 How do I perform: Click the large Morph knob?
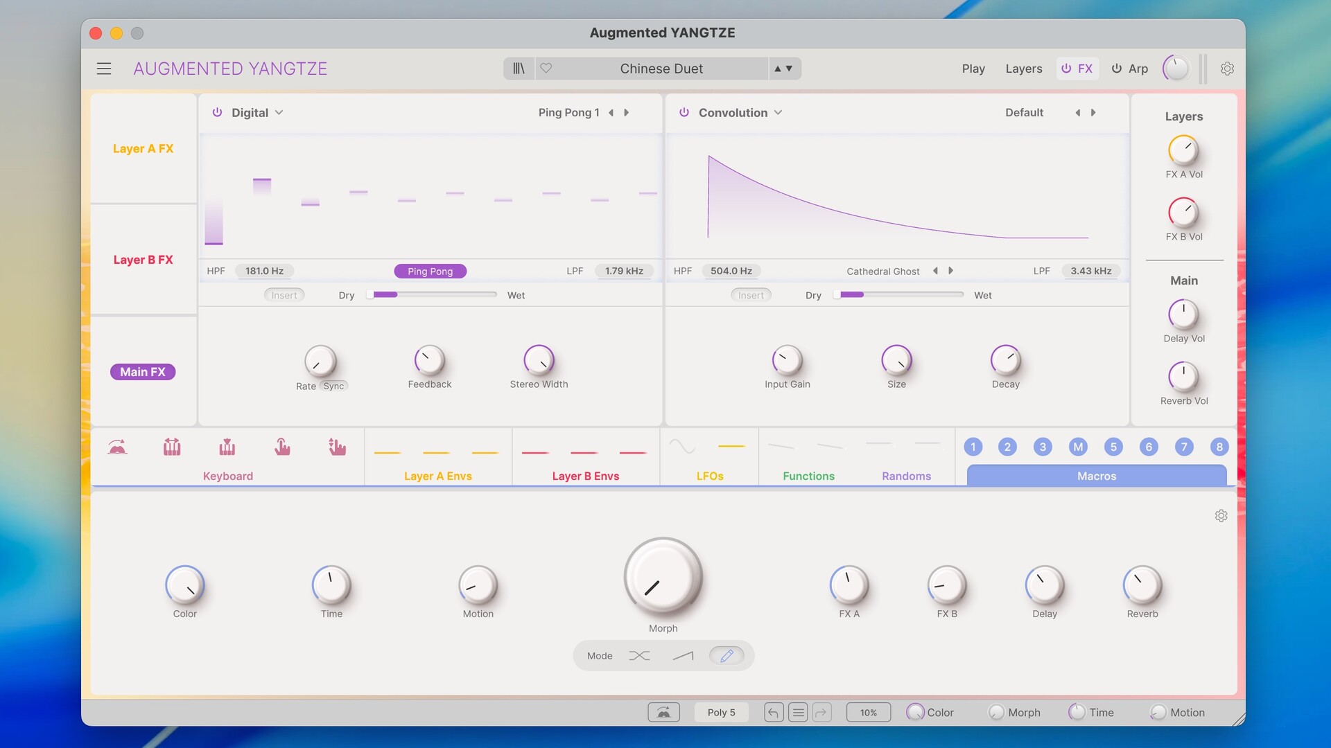click(x=663, y=577)
